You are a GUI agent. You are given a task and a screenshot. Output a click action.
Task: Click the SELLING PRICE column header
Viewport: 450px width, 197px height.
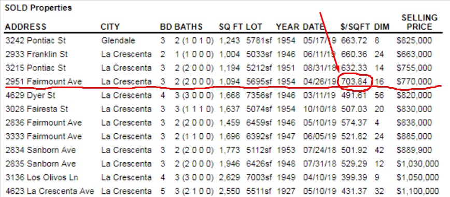[419, 22]
